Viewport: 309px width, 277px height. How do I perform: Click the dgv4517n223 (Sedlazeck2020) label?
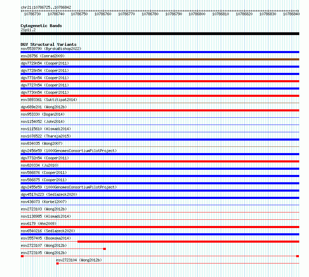point(49,194)
